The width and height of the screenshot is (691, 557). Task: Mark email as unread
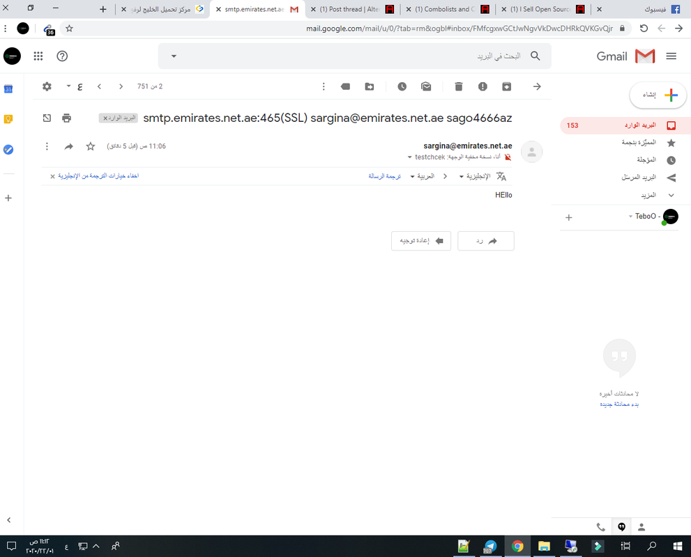426,86
